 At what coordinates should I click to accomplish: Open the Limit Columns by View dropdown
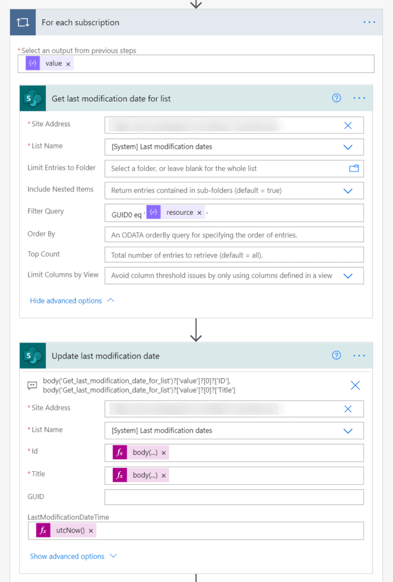348,276
